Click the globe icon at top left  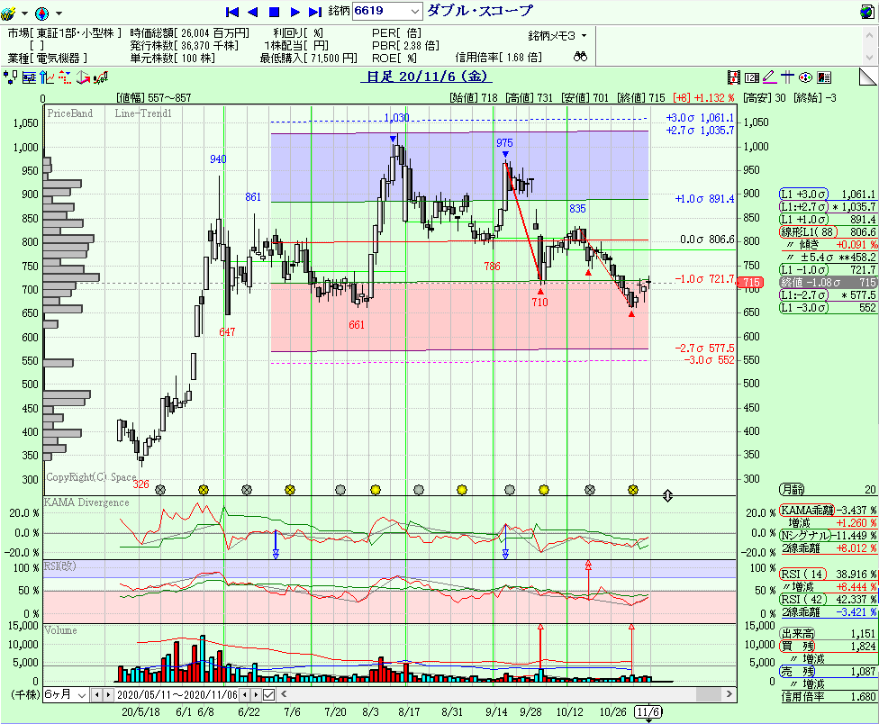click(x=9, y=13)
